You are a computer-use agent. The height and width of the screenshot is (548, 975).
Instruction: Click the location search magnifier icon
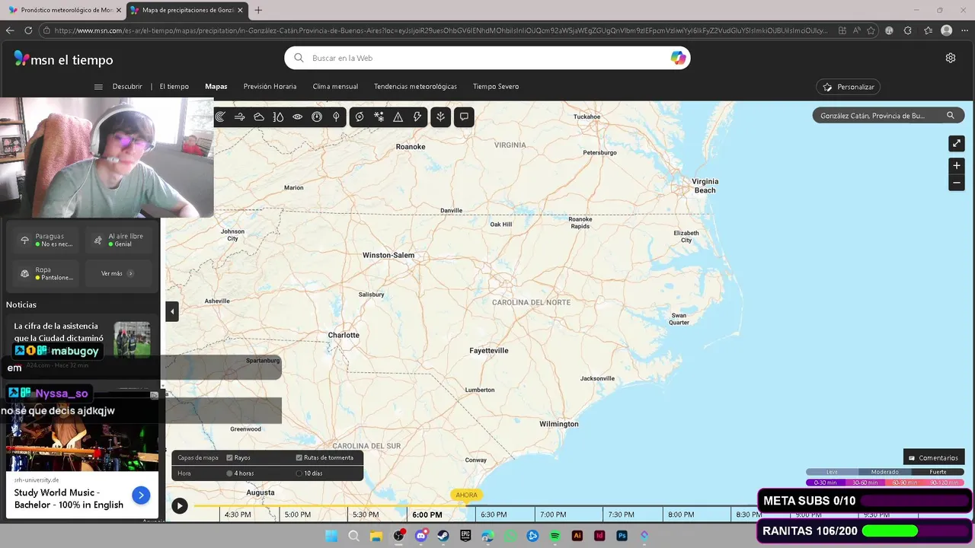[x=950, y=116]
